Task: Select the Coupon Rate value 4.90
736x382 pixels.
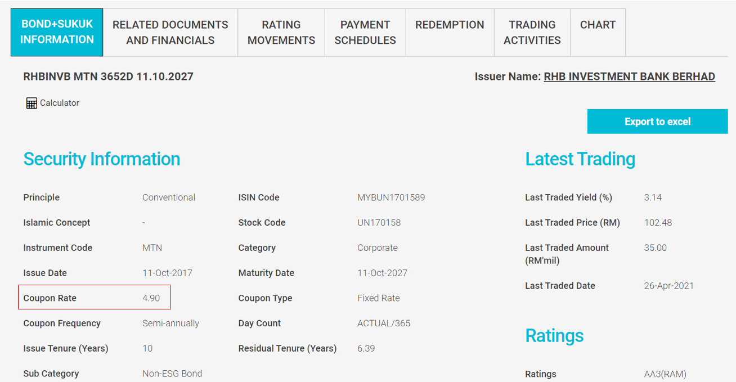Action: [x=151, y=298]
